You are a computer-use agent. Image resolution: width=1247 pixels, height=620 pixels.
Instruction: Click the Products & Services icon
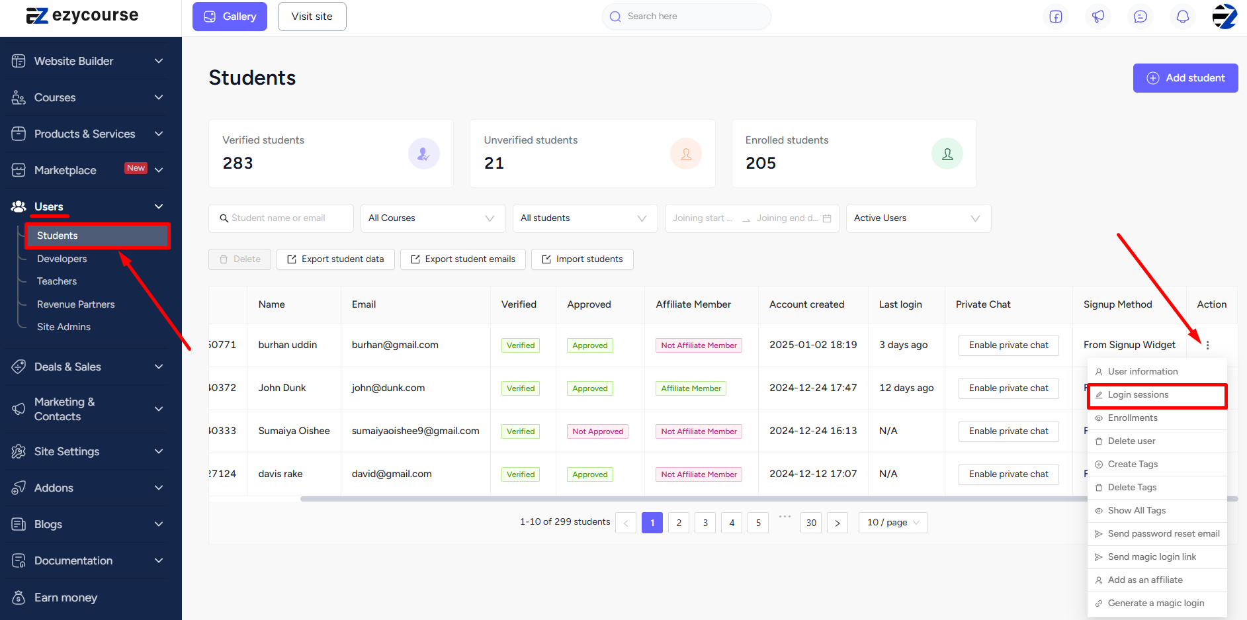tap(19, 134)
